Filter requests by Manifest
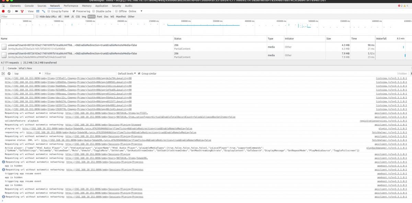 pyautogui.click(x=121, y=16)
